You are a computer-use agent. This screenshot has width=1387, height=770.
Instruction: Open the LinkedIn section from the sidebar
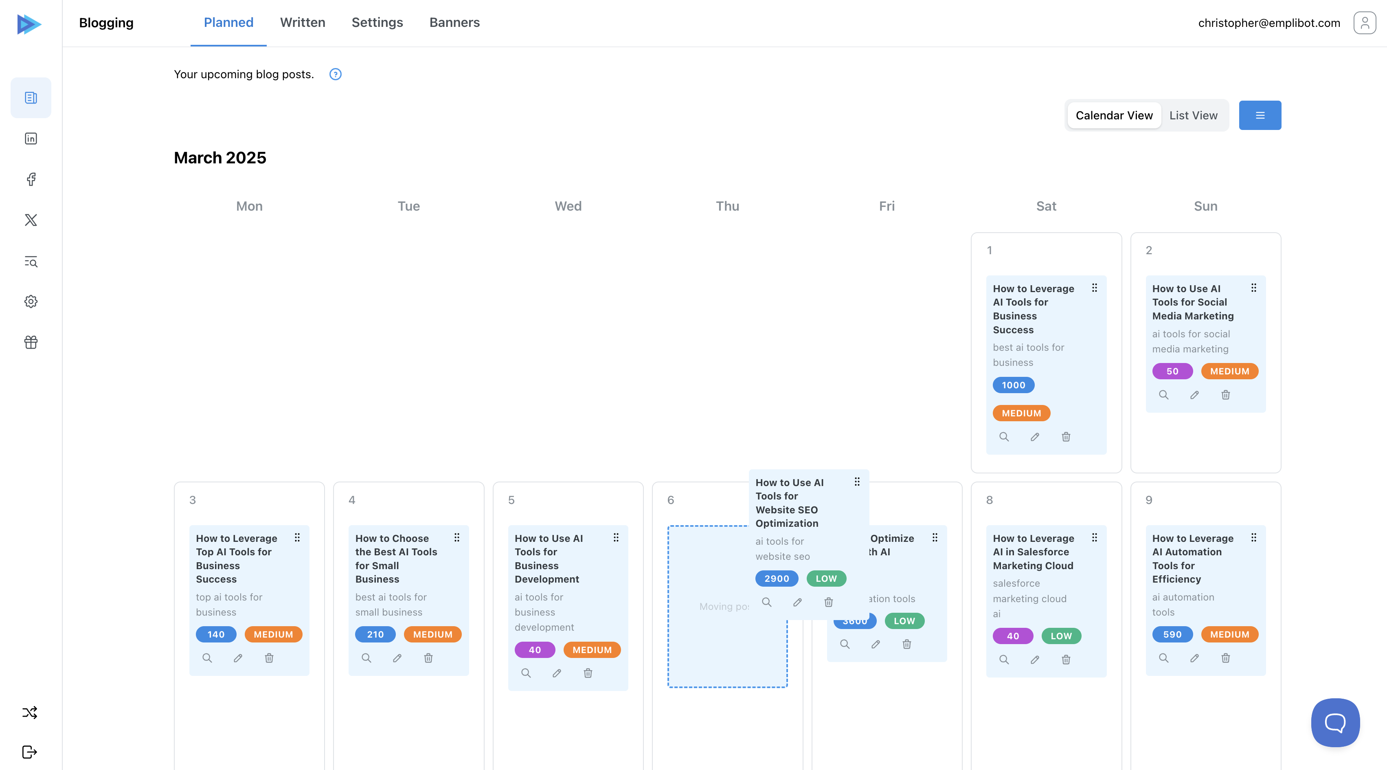pos(31,139)
